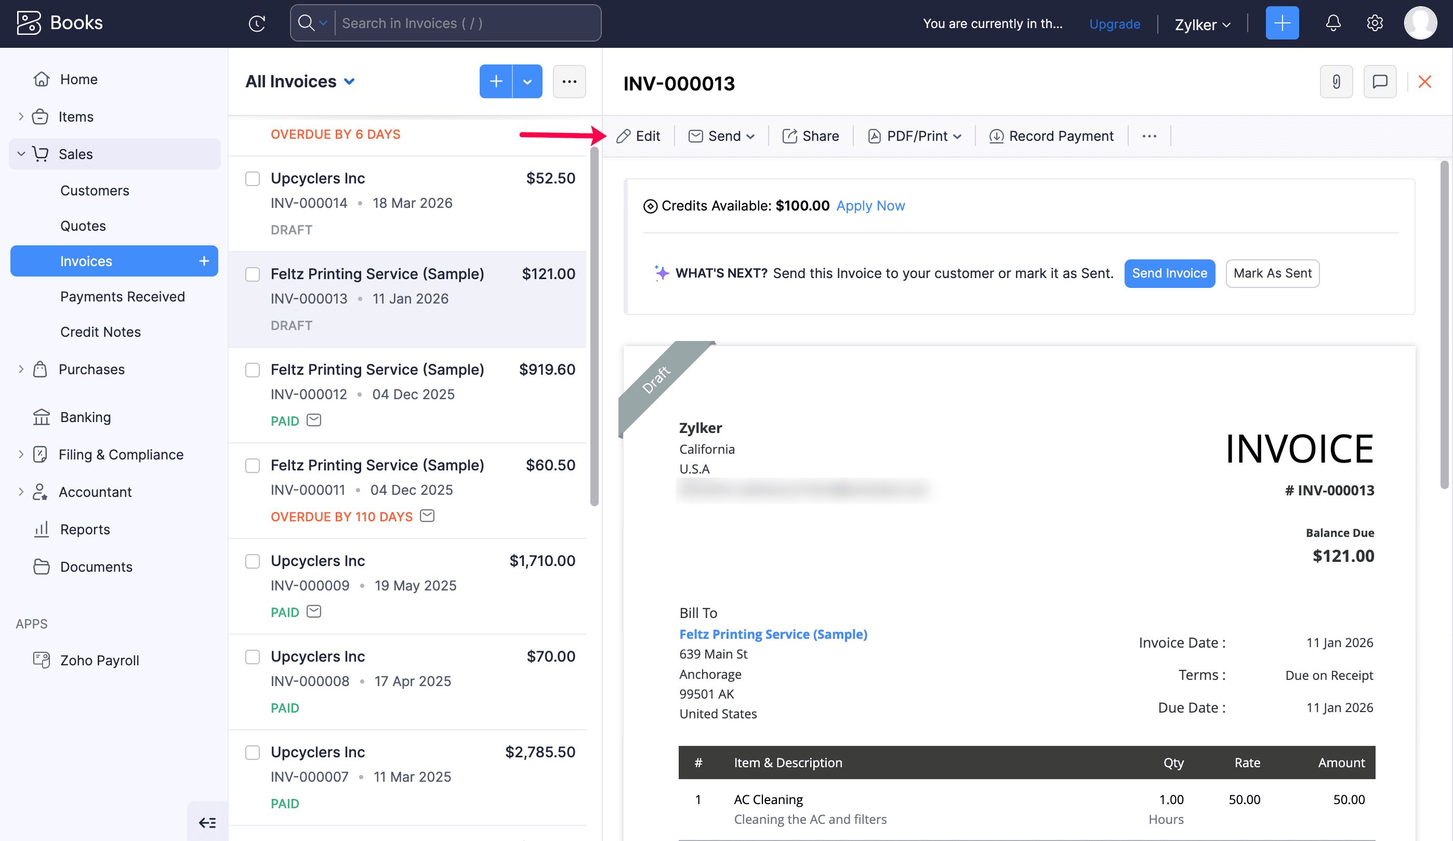Open the Credit Notes menu item

[x=100, y=332]
